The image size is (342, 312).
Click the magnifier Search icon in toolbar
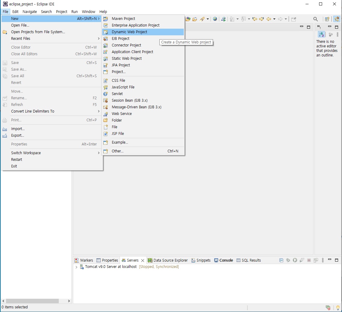point(315,19)
